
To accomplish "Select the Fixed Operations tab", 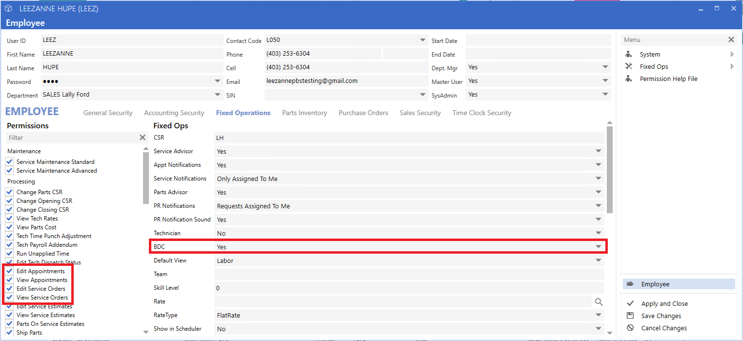I will point(243,113).
